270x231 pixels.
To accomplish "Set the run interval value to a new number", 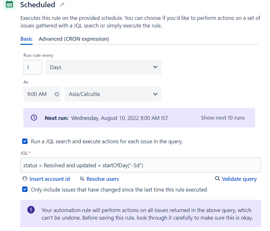I will tap(33, 67).
